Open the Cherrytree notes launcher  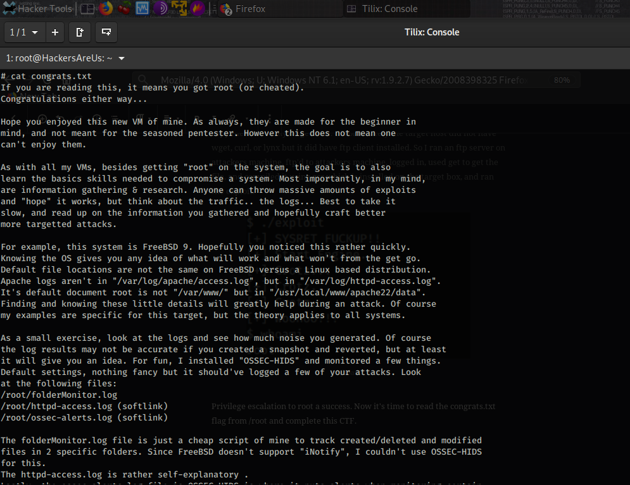[x=125, y=9]
